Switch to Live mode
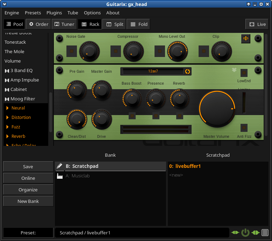 click(257, 24)
